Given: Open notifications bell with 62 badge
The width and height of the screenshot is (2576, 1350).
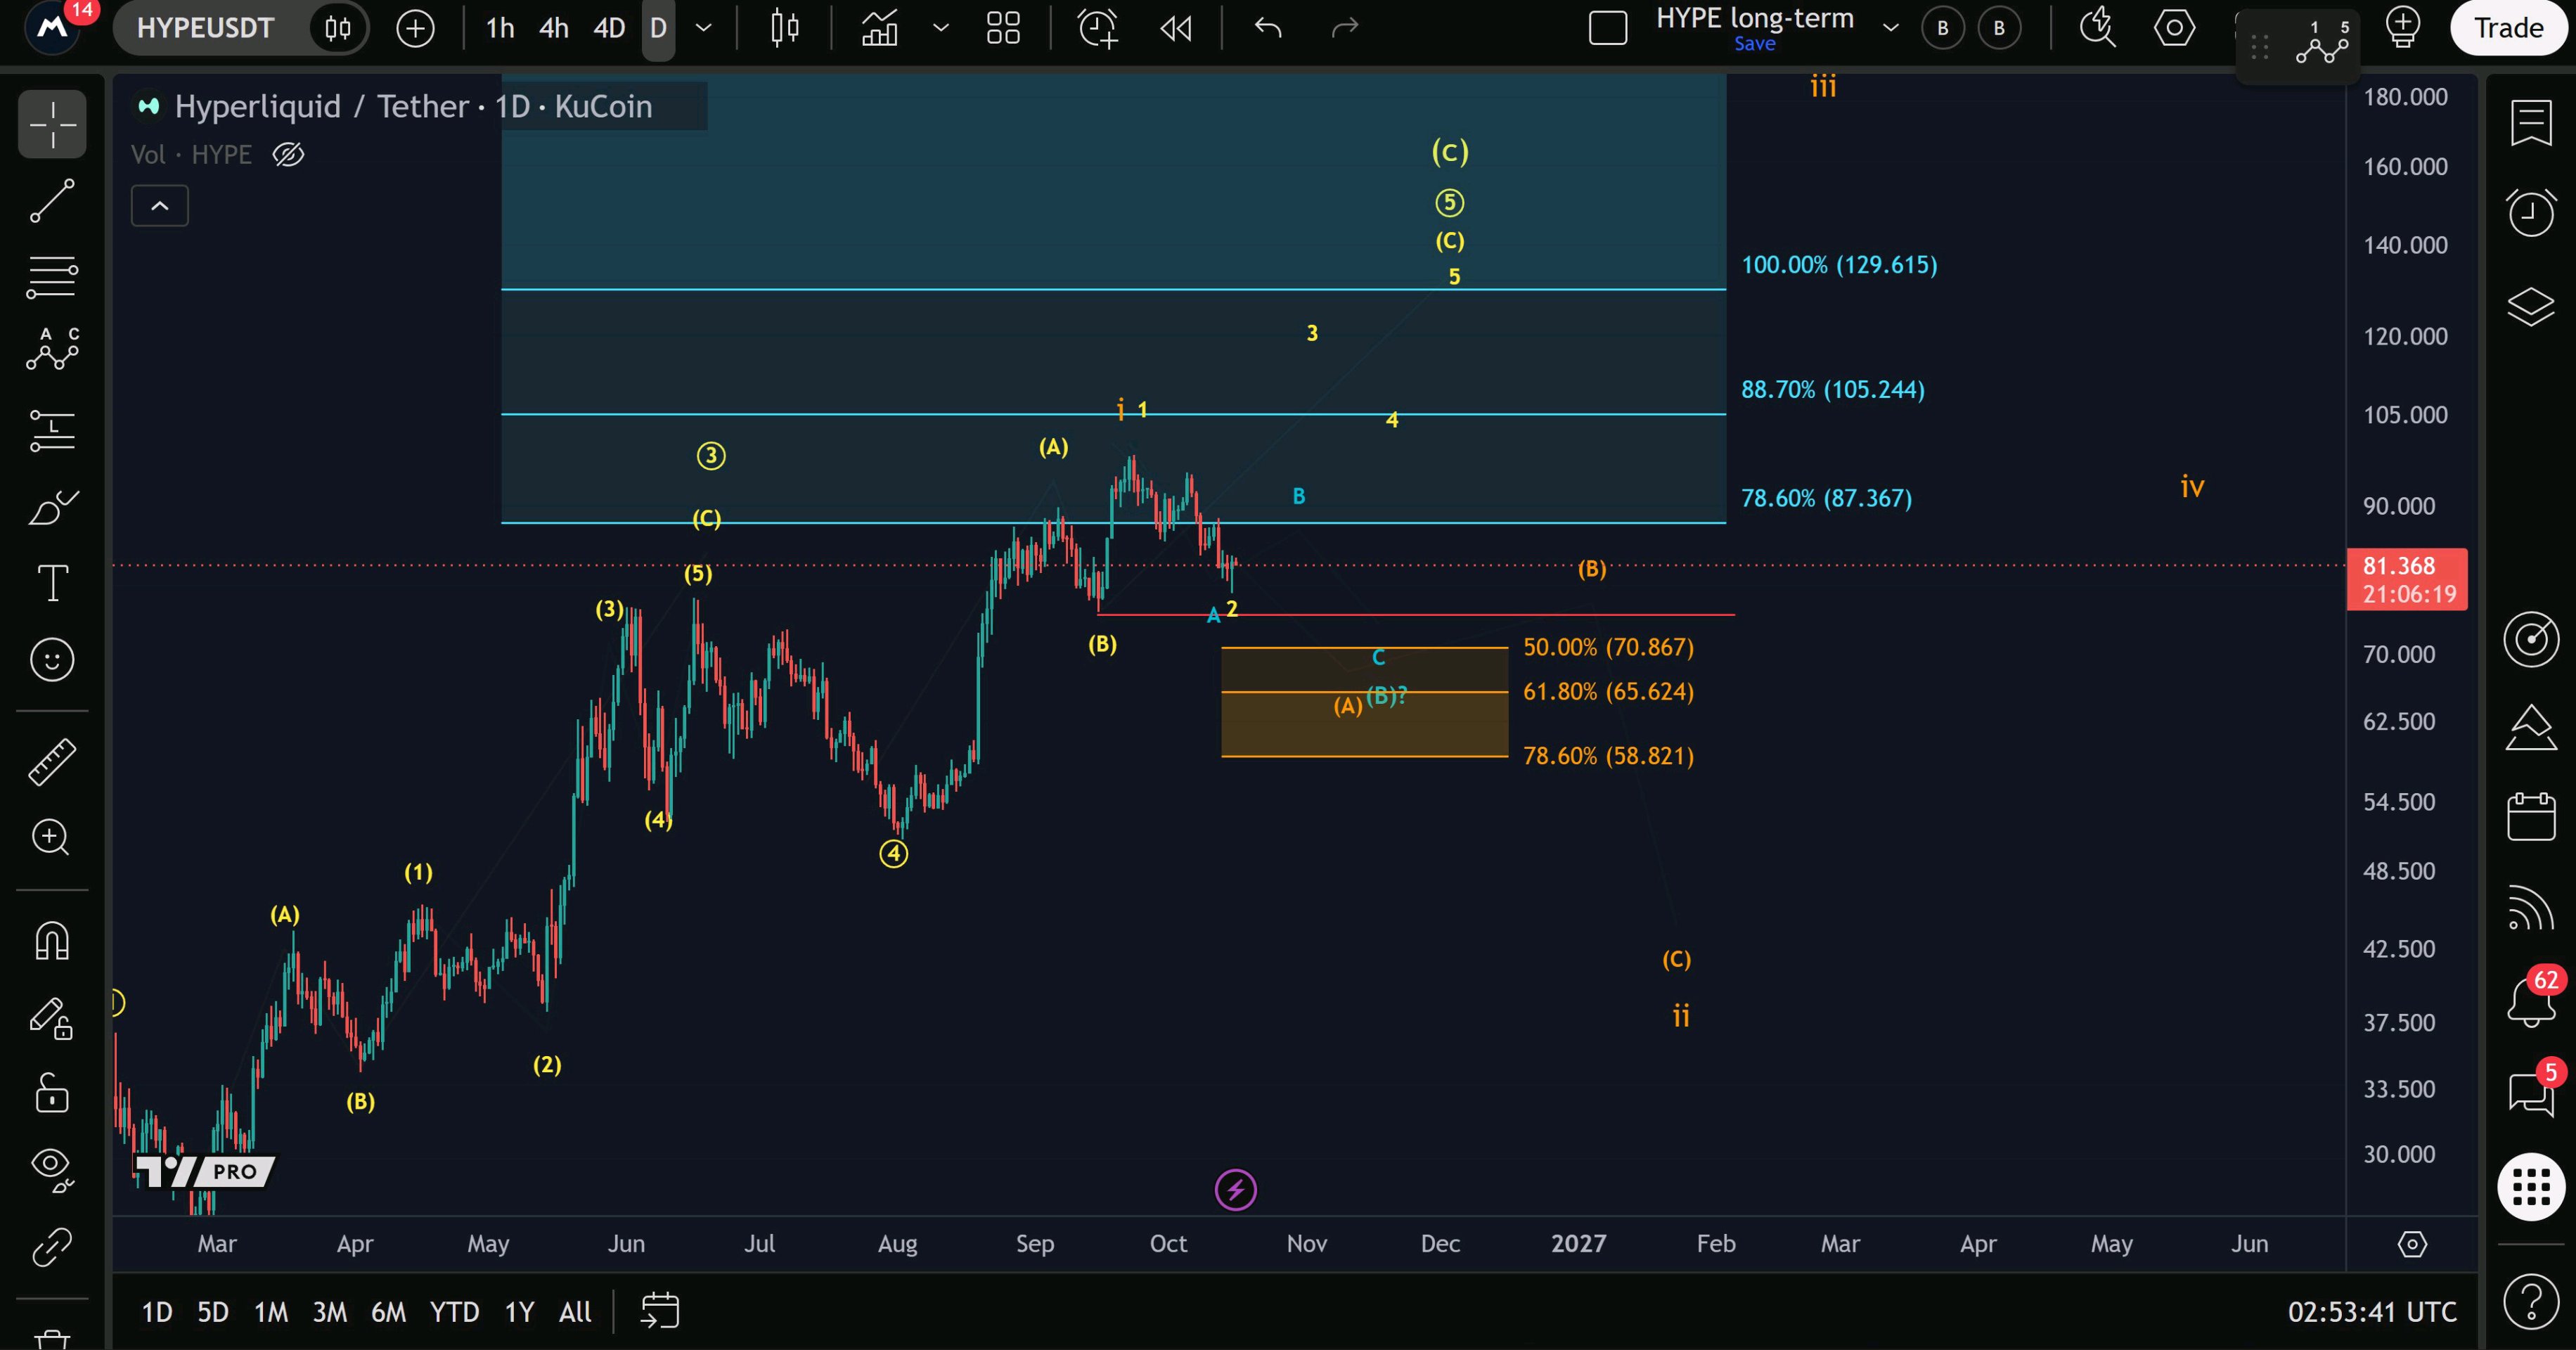Looking at the screenshot, I should (2531, 1001).
